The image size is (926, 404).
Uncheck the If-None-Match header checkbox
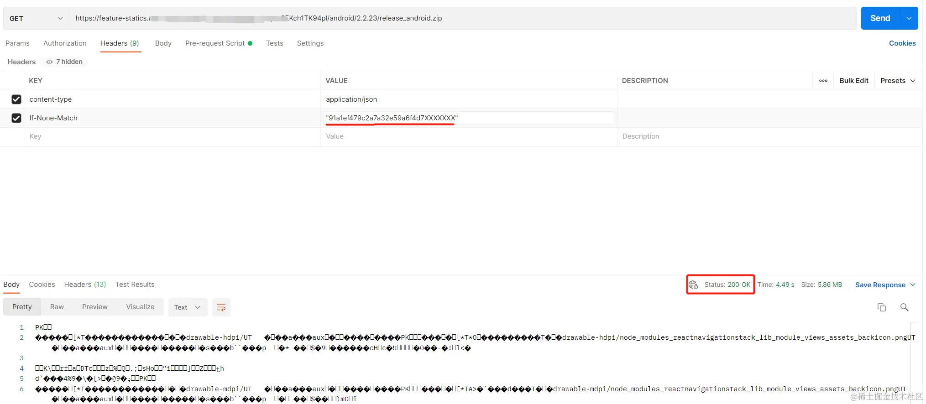16,118
